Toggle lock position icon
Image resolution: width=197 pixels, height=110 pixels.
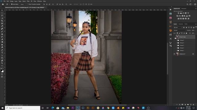(182, 33)
